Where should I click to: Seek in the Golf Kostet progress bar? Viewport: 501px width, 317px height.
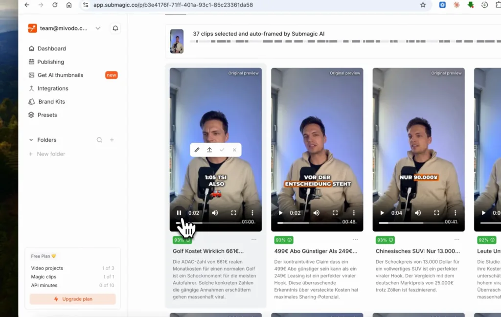208,223
